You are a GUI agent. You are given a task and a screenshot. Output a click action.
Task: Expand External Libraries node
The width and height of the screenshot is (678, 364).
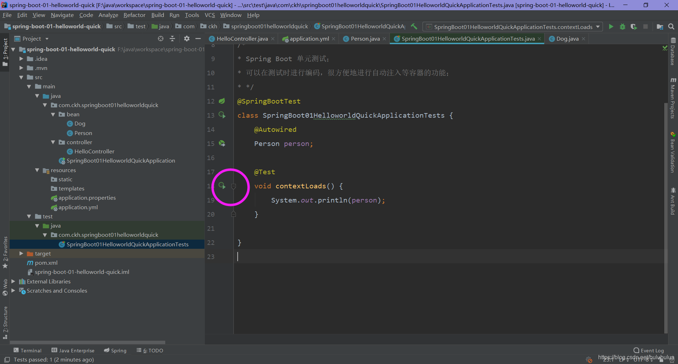[13, 281]
